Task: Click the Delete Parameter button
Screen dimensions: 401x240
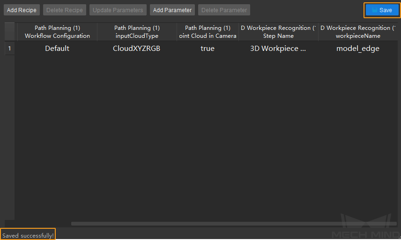Action: [224, 10]
